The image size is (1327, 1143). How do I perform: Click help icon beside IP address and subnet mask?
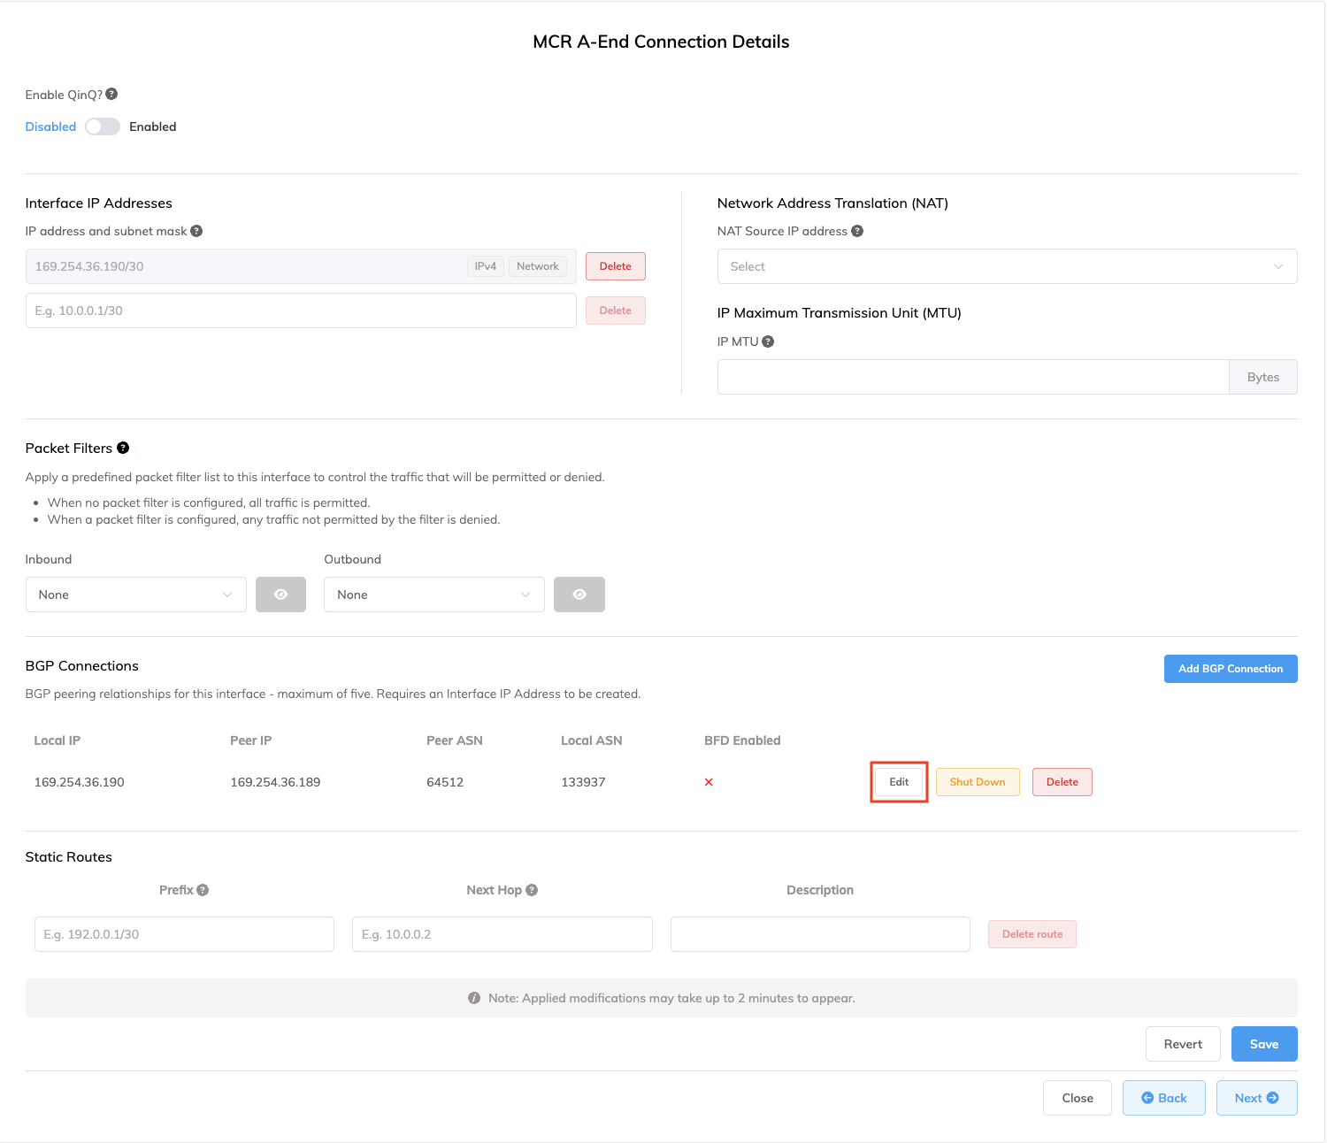(x=196, y=231)
